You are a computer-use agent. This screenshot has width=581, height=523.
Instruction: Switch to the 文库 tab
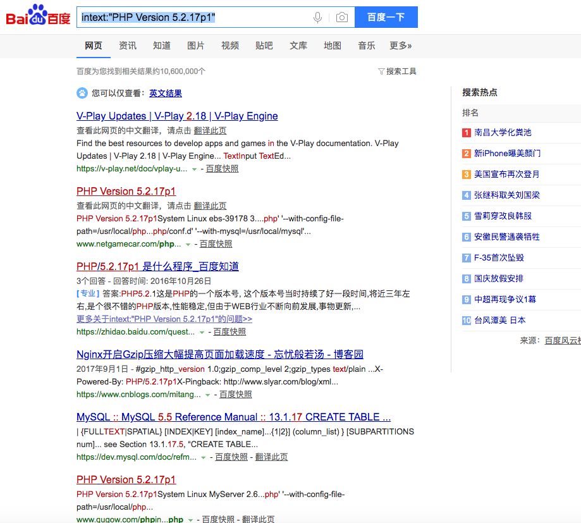point(298,46)
